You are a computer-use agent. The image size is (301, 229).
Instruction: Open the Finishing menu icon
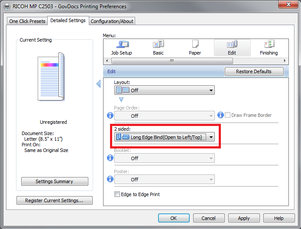[269, 48]
